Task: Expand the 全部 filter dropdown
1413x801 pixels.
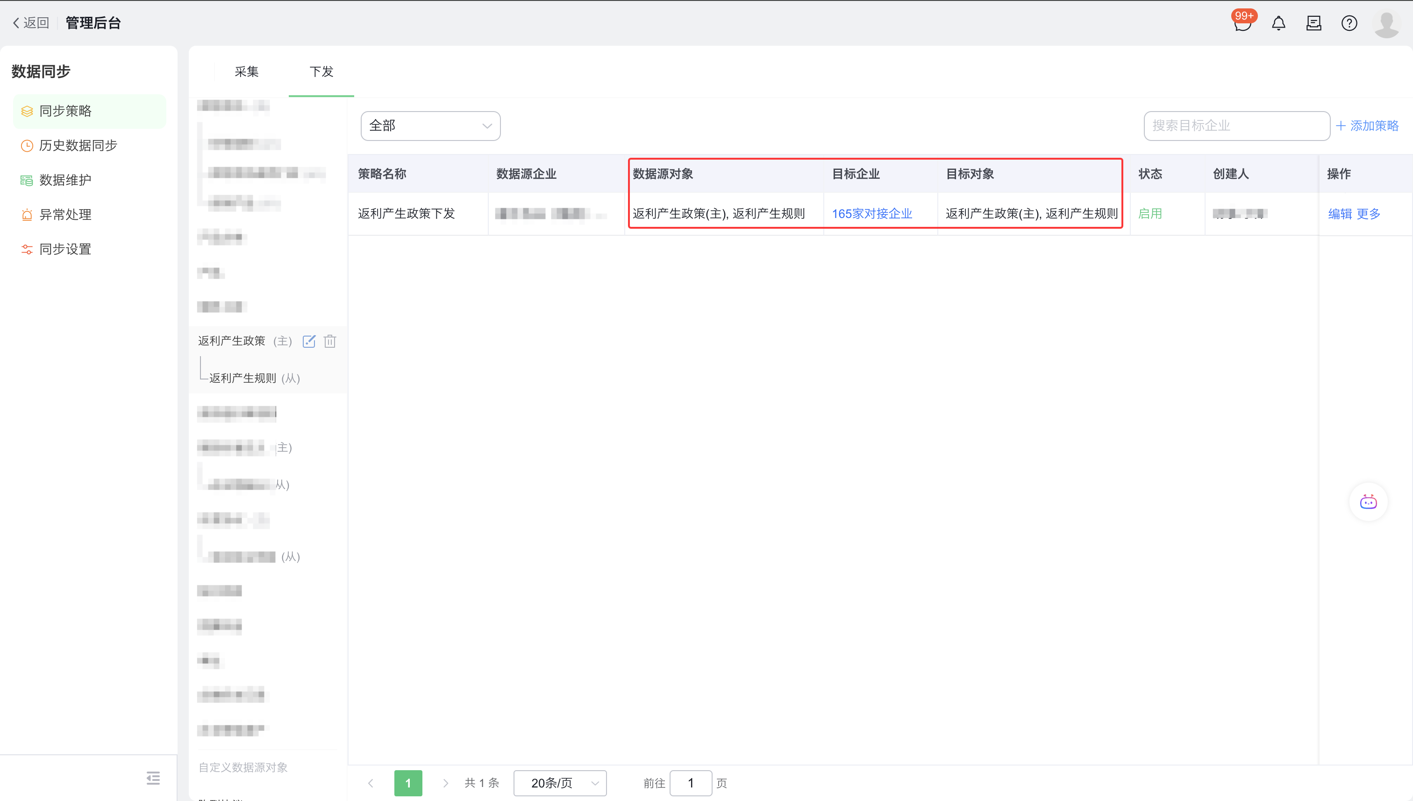Action: [x=430, y=126]
